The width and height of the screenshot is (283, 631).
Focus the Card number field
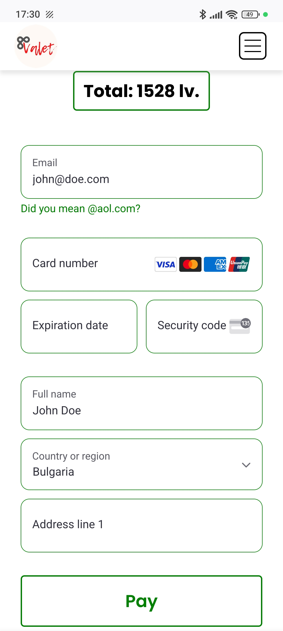[89, 264]
